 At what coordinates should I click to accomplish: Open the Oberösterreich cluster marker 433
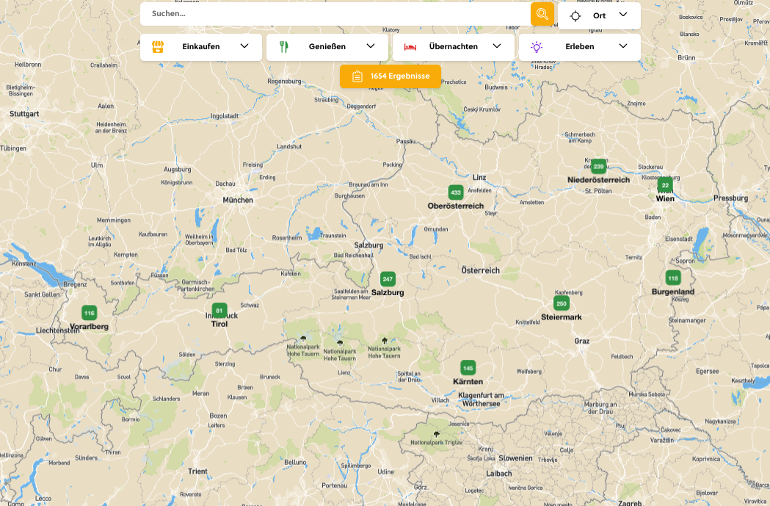point(456,192)
